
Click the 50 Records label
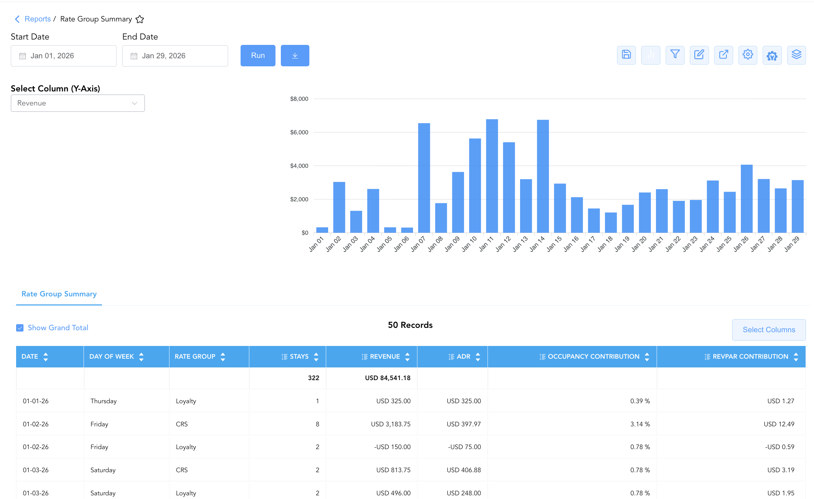coord(410,325)
